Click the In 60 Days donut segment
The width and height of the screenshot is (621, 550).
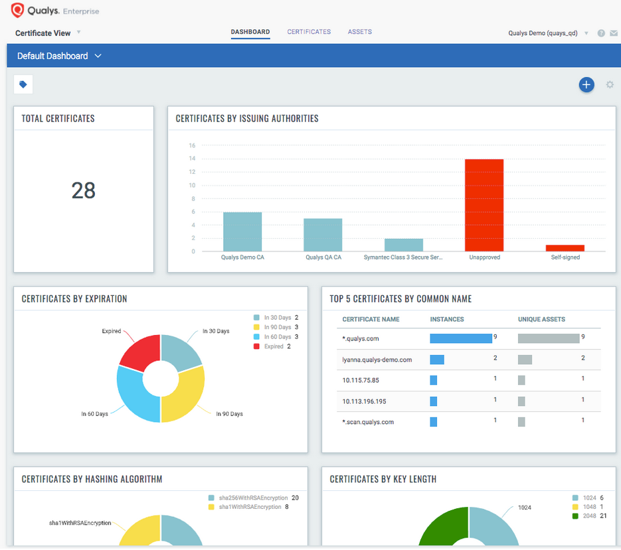pos(134,395)
